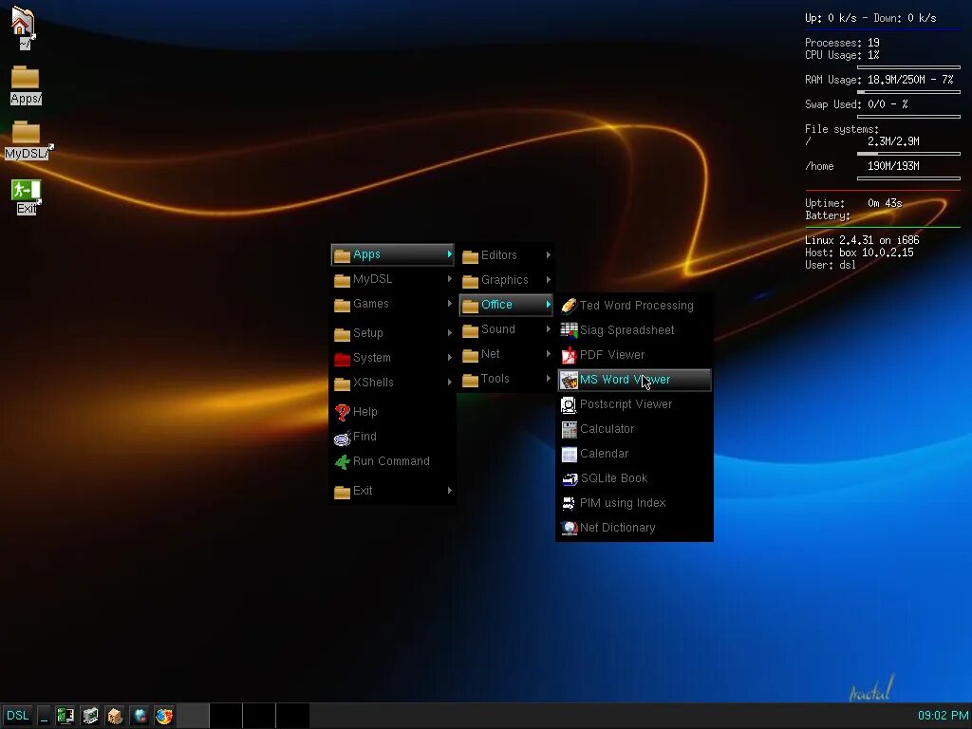Open the Exit submenu in main menu
972x729 pixels.
point(393,491)
